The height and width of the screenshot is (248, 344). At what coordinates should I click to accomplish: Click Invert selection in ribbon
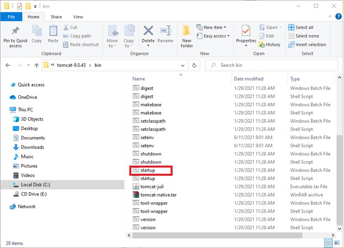click(x=307, y=45)
